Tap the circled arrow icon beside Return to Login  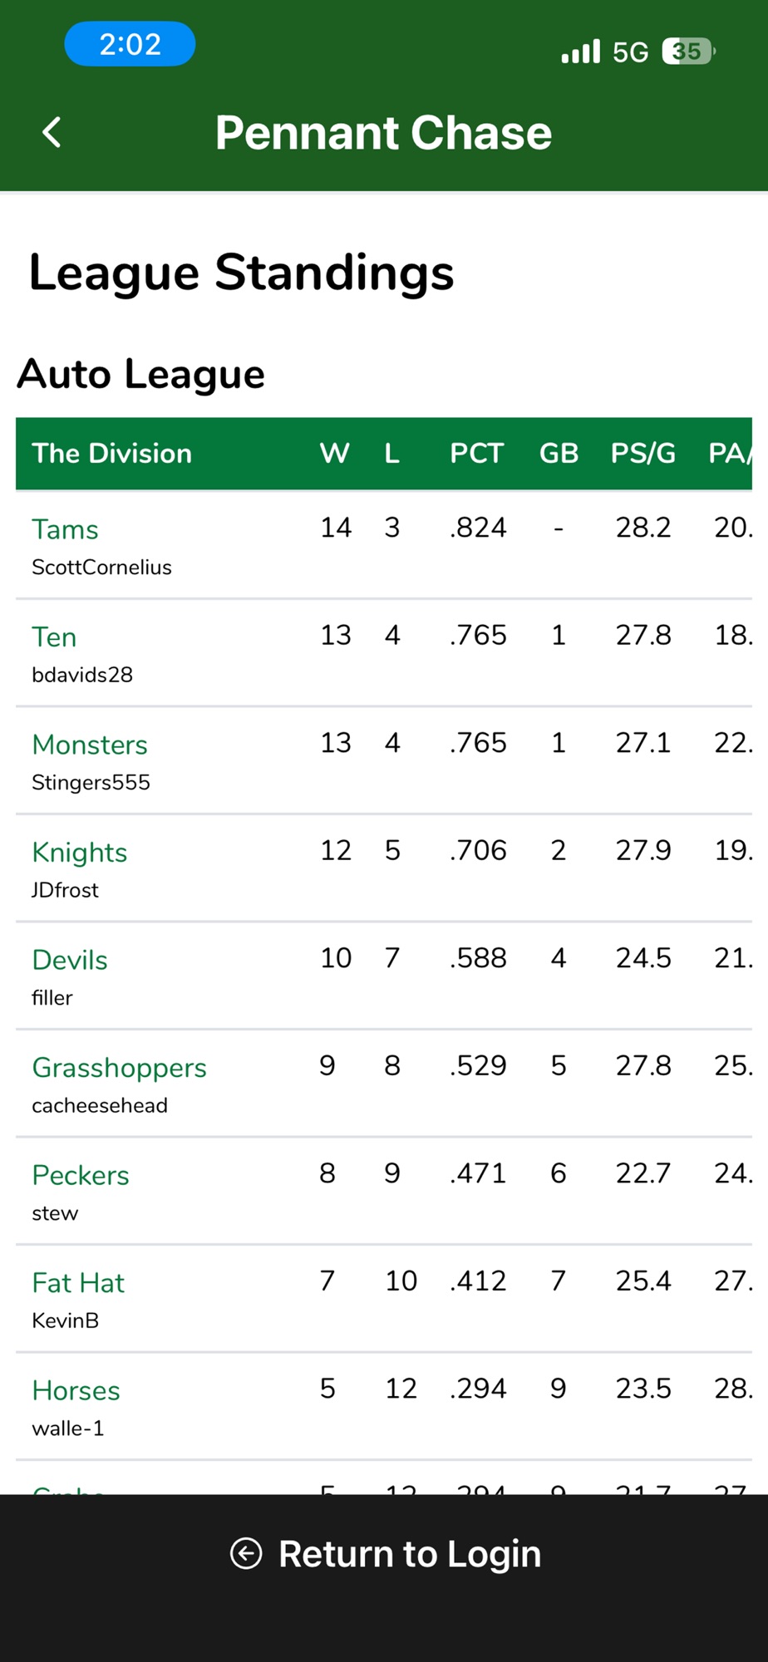[246, 1553]
